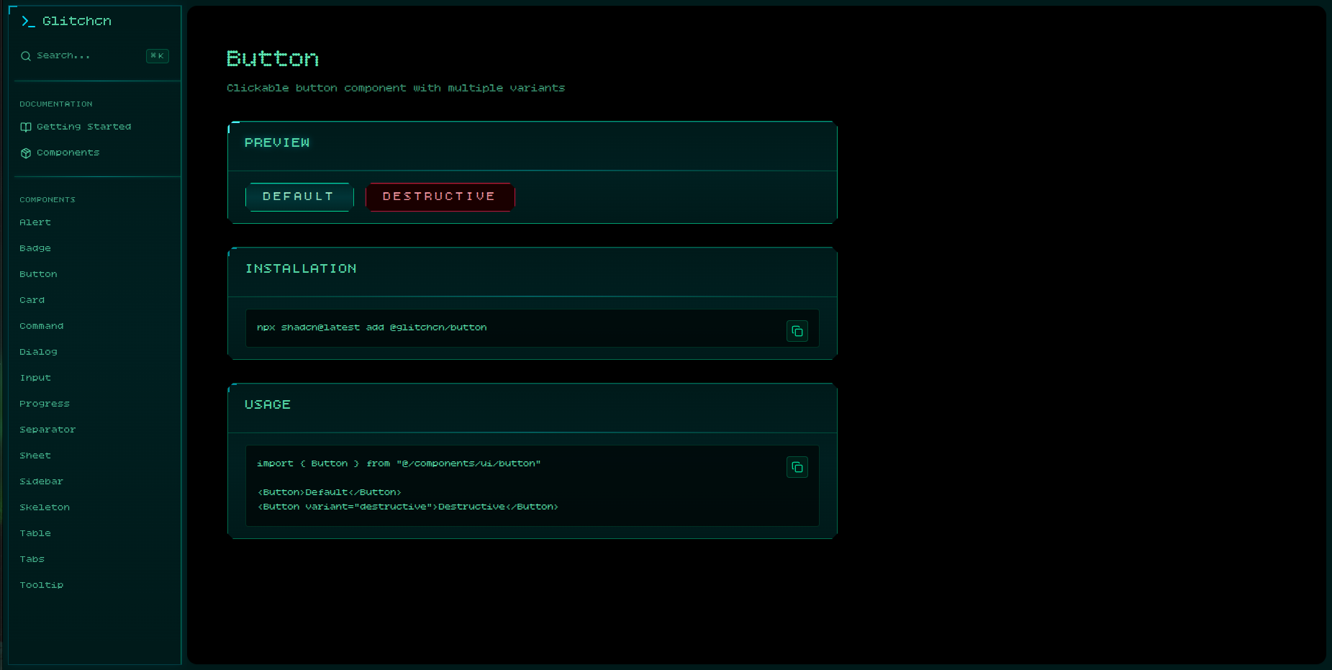Viewport: 1332px width, 670px height.
Task: Select the Progress component
Action: point(45,404)
